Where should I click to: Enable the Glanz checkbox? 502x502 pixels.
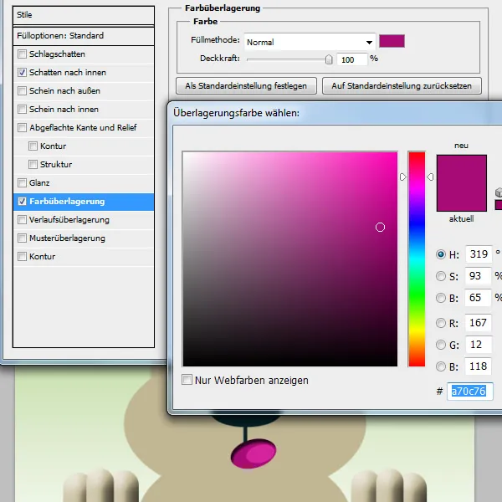coord(22,182)
